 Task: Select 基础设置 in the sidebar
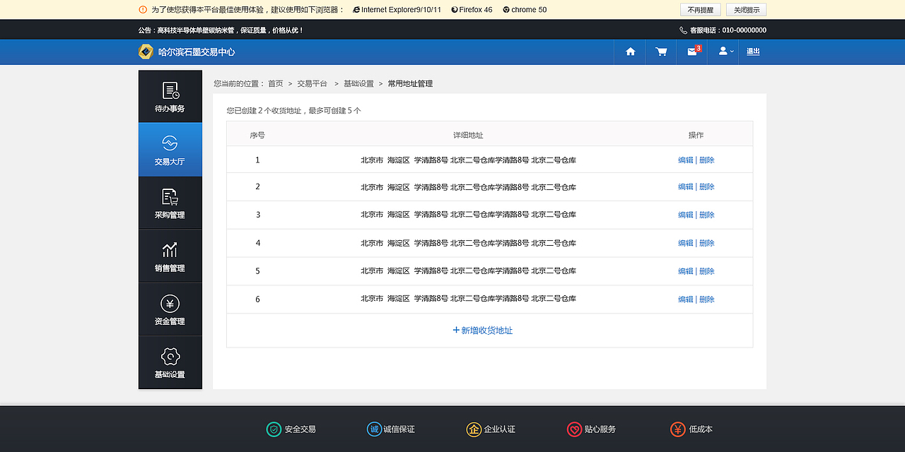[170, 362]
